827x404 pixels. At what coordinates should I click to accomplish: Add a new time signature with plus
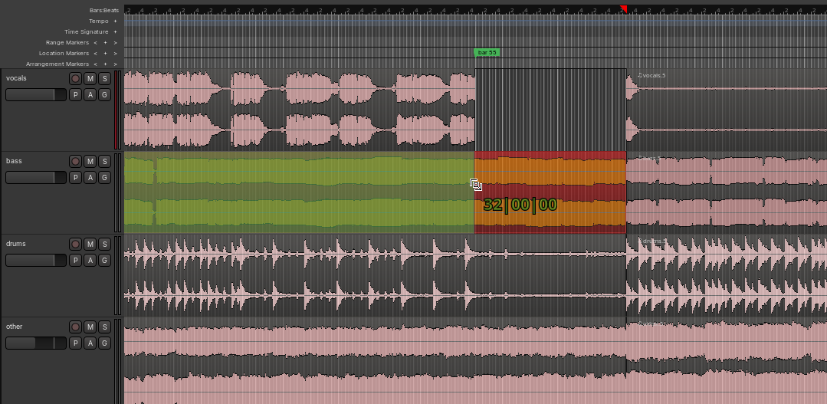pyautogui.click(x=115, y=31)
